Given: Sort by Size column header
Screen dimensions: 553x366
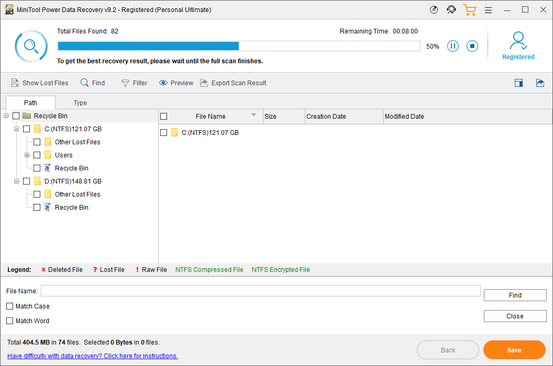Looking at the screenshot, I should coord(284,116).
